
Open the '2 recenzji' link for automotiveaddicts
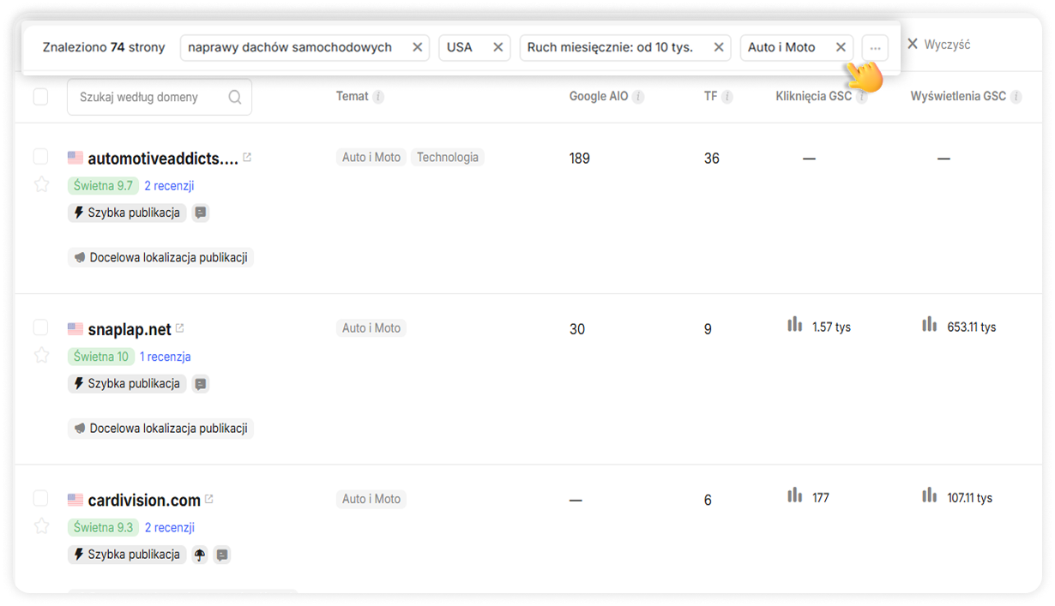click(169, 185)
